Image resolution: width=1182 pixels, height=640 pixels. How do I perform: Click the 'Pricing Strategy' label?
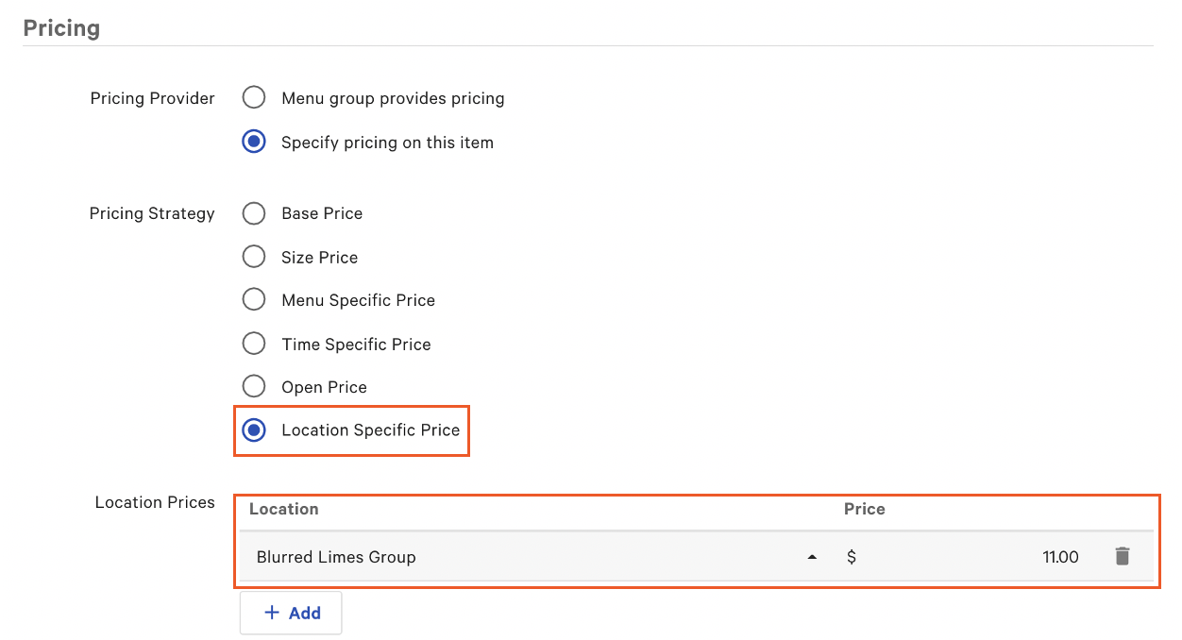pos(152,213)
